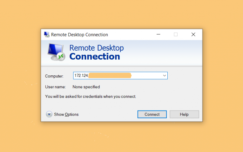Screen dimensions: 243x152
Task: Click inside the Computer address field
Action: 120,76
